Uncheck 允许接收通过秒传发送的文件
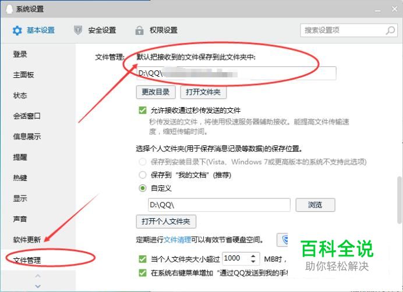Image resolution: width=403 pixels, height=292 pixels. (x=143, y=111)
